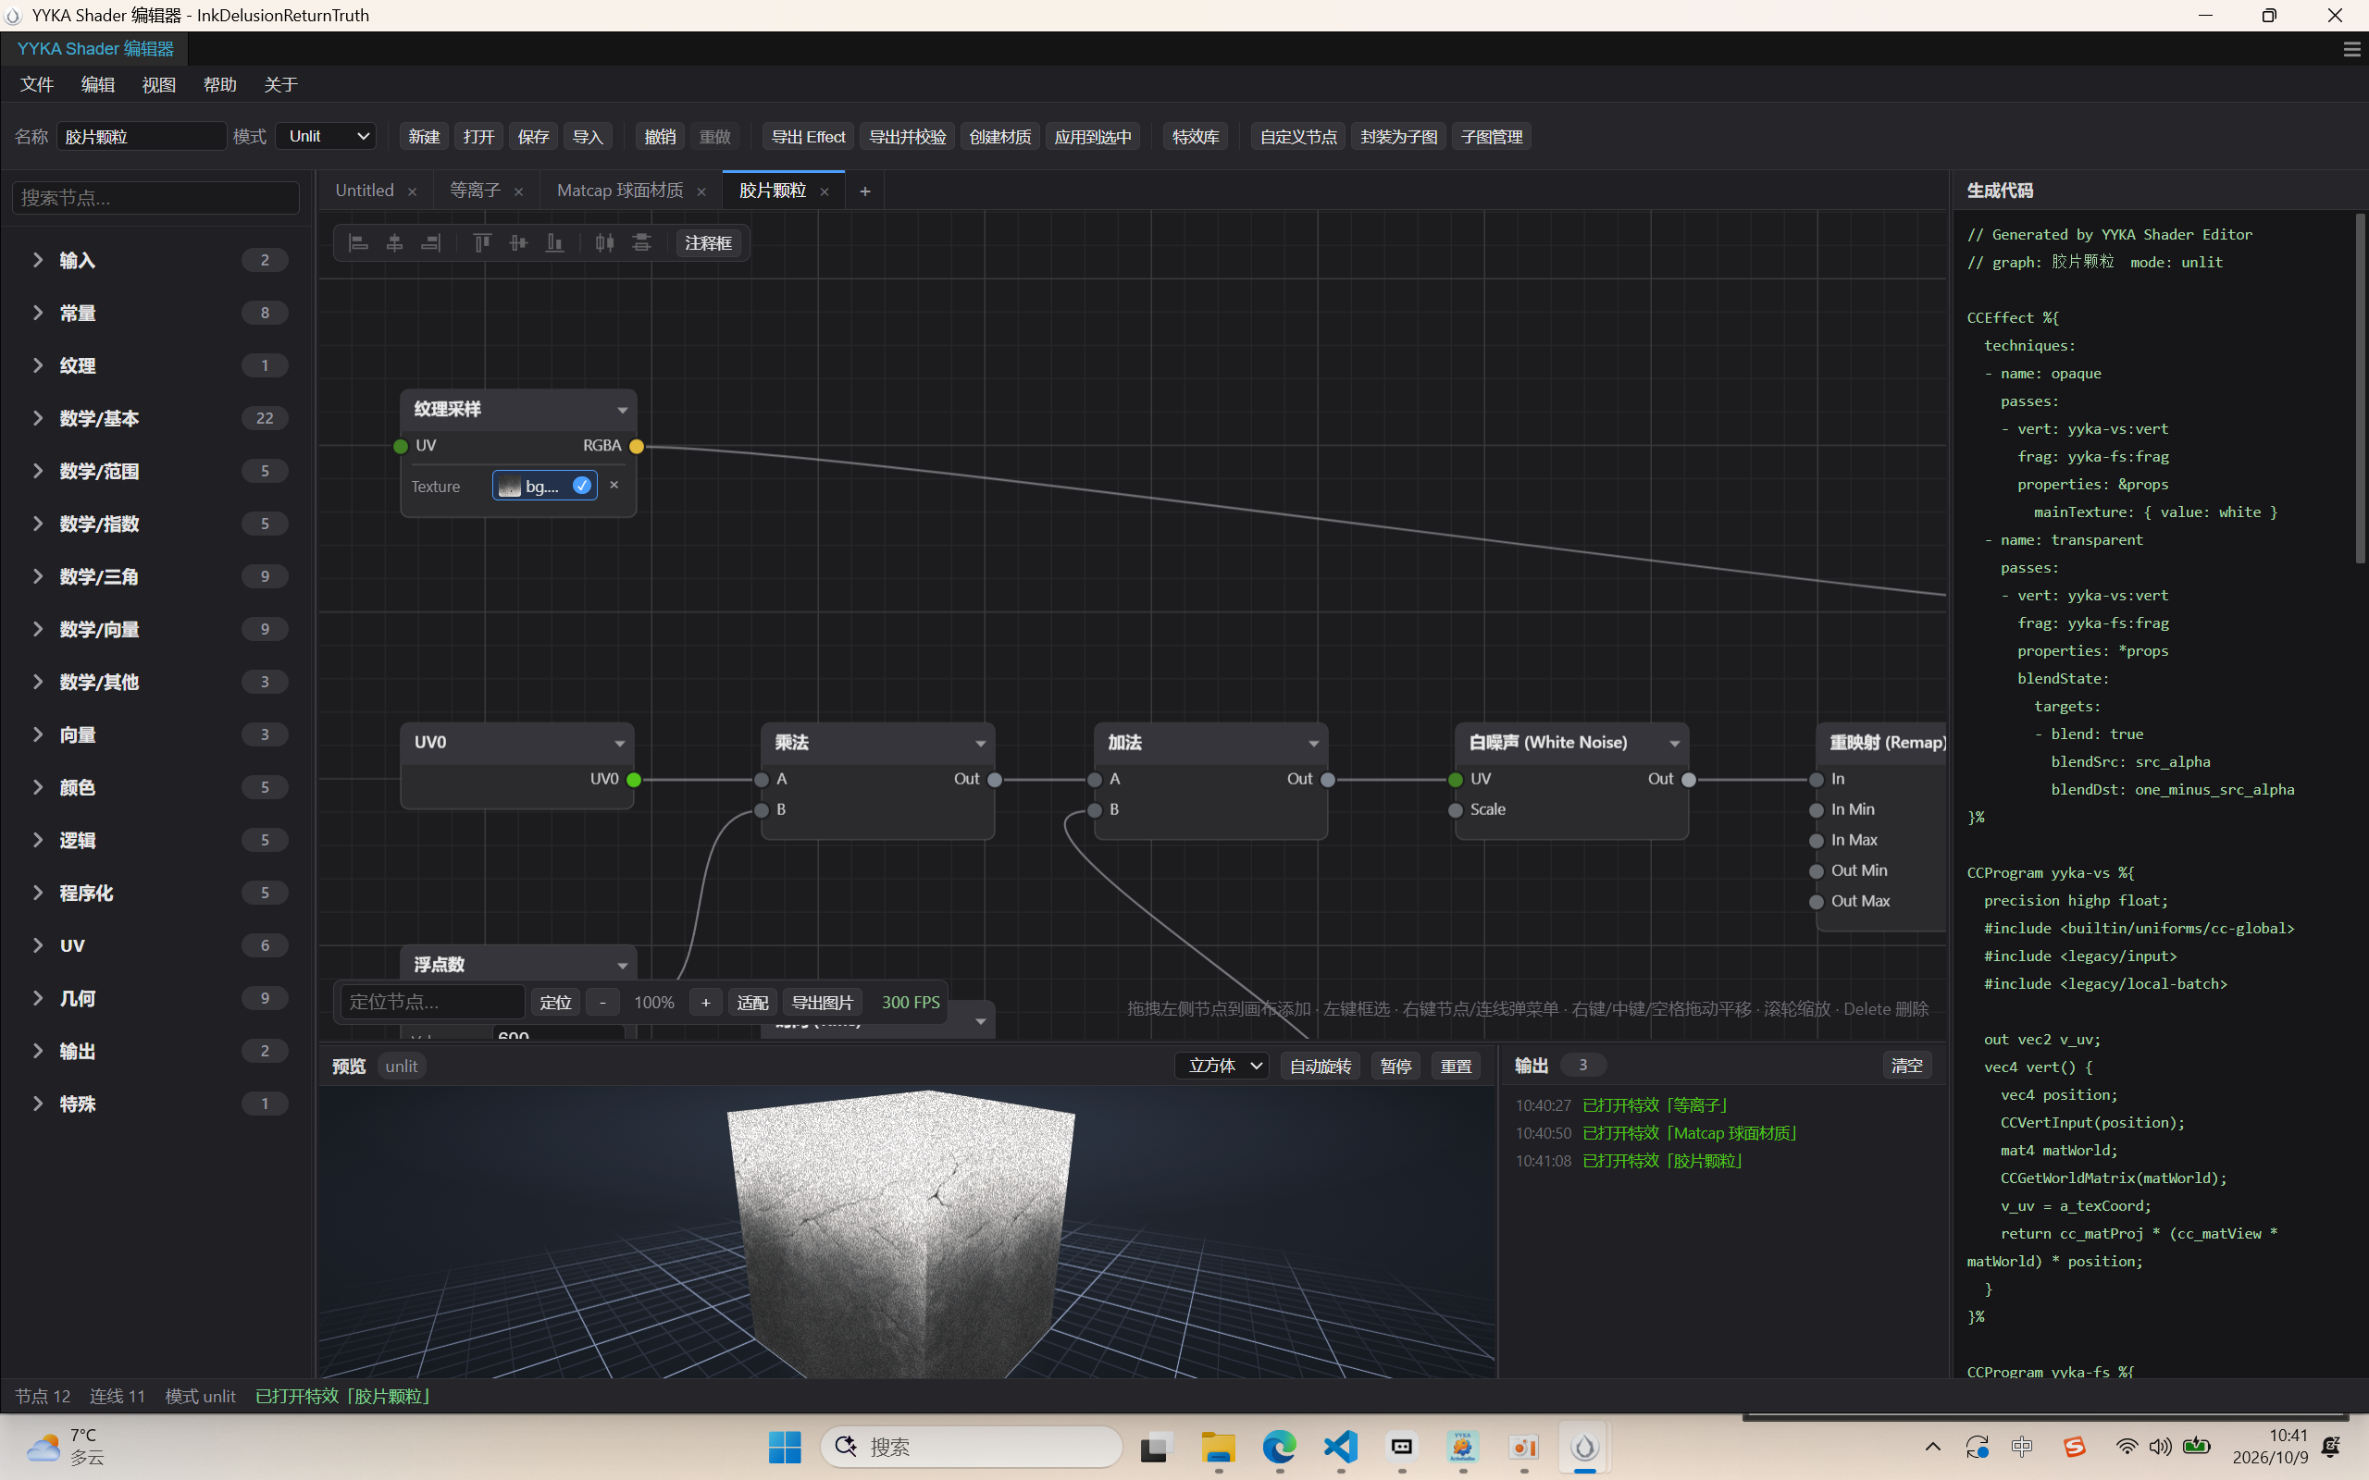The width and height of the screenshot is (2369, 1480).
Task: Distribute selected nodes horizontally
Action: [x=605, y=242]
